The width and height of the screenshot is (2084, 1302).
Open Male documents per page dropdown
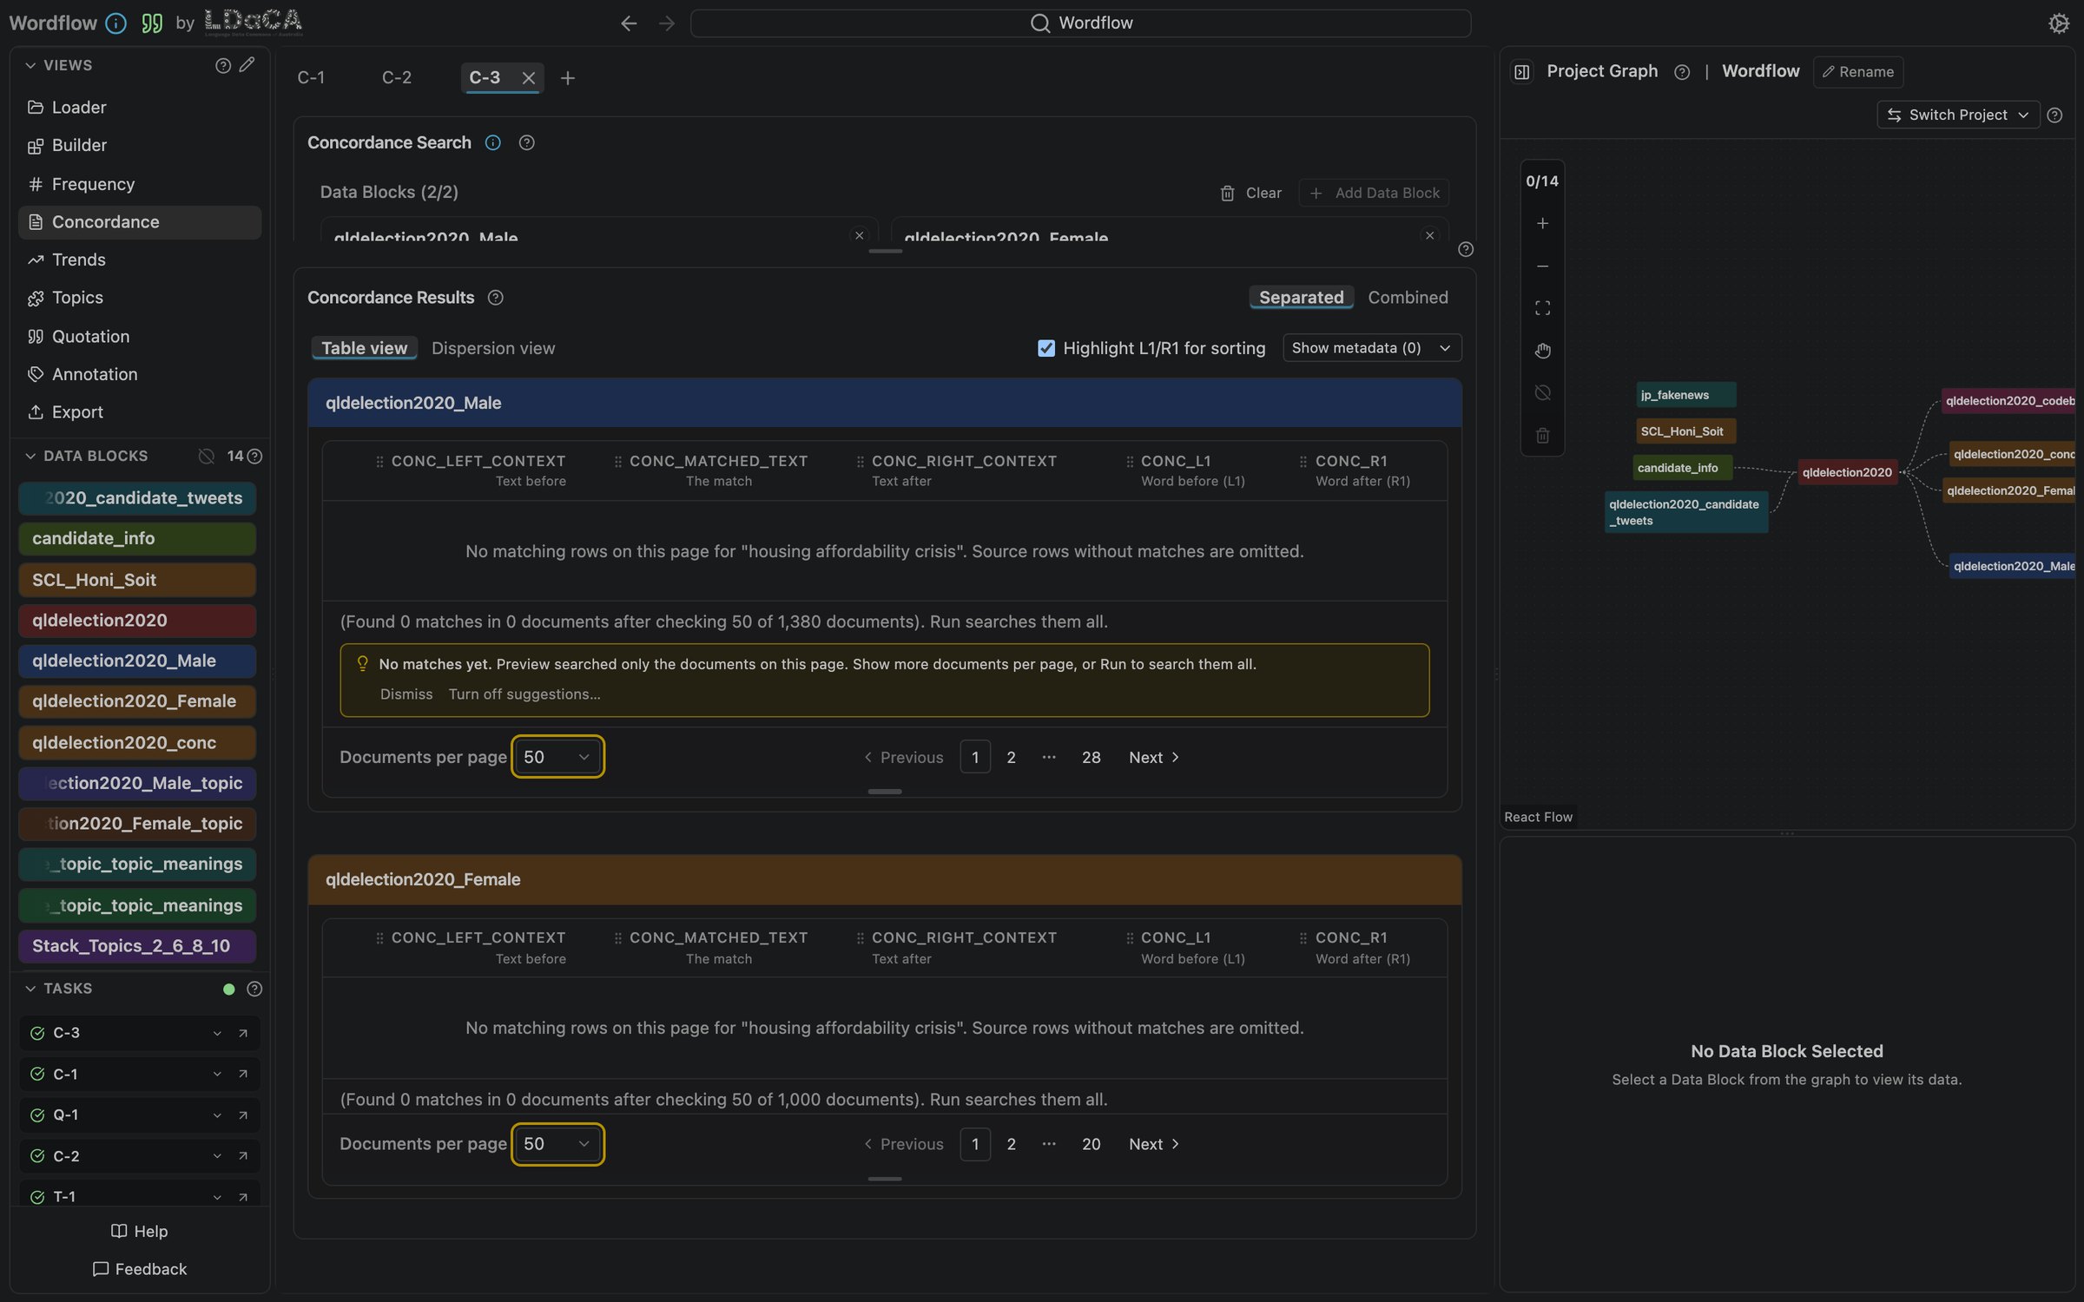tap(557, 757)
